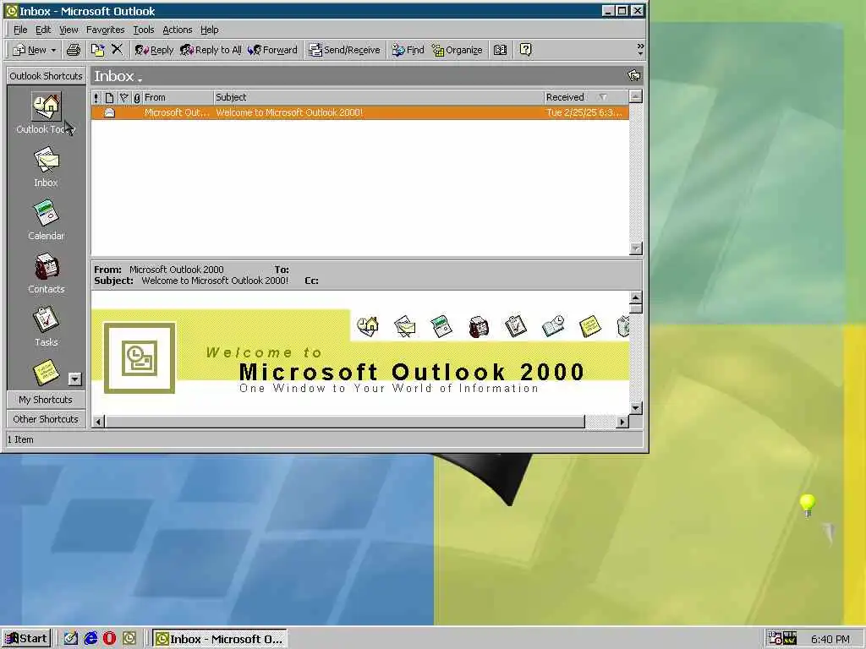Click Inbox - Microsoft Outlook taskbar button
Screen dimensions: 866x649
[219, 639]
